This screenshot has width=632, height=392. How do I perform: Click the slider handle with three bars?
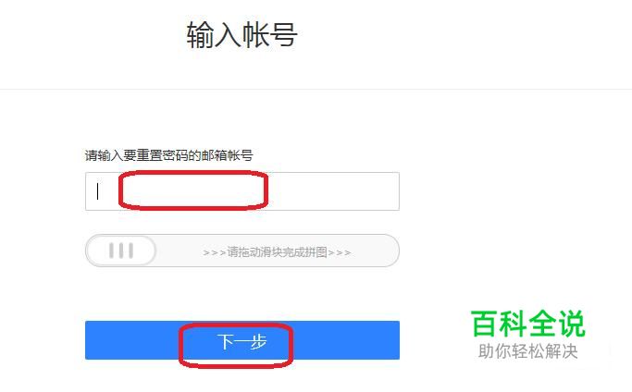pos(121,251)
